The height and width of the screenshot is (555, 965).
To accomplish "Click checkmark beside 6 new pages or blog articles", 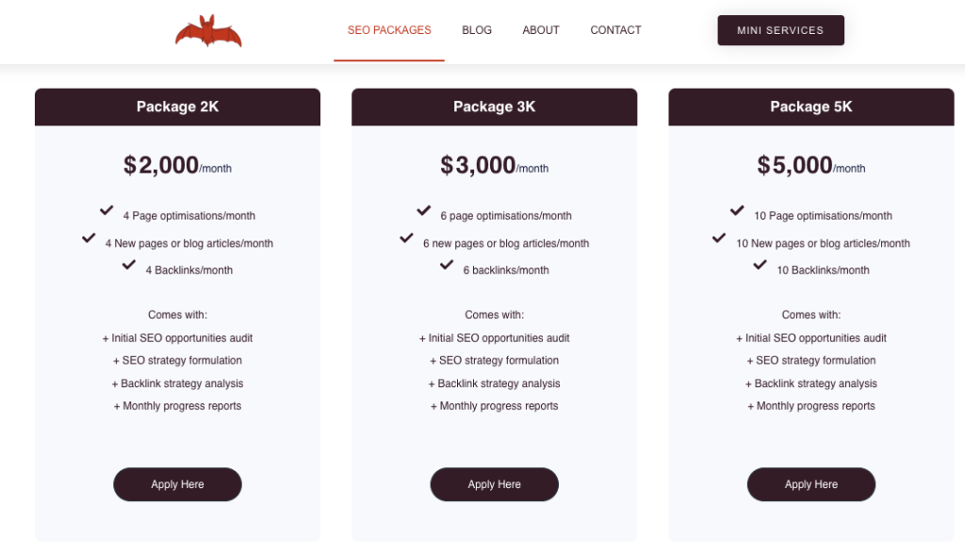I will click(406, 237).
